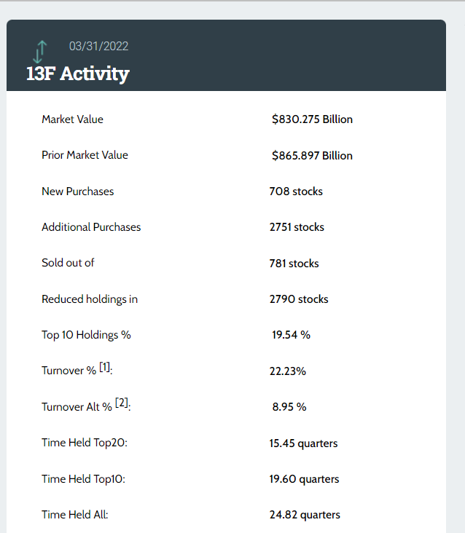Select the $865.897 Billion prior value
The image size is (465, 533).
(x=312, y=156)
